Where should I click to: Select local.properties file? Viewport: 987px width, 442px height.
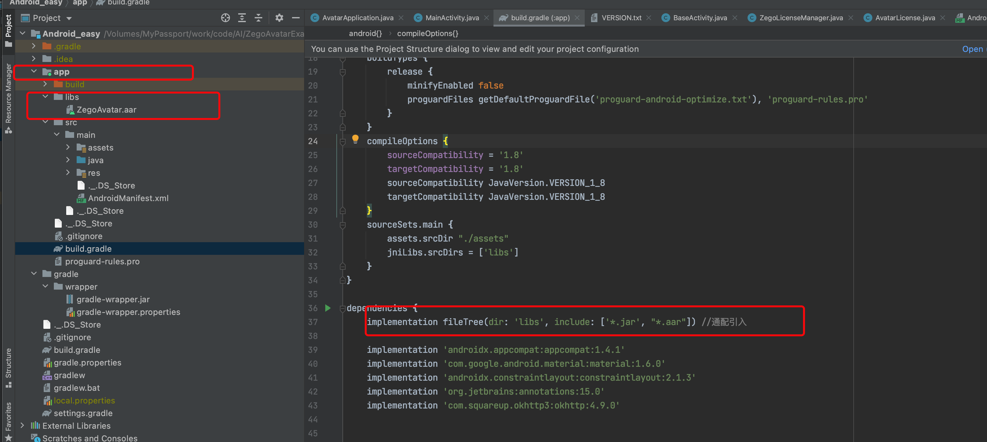84,400
